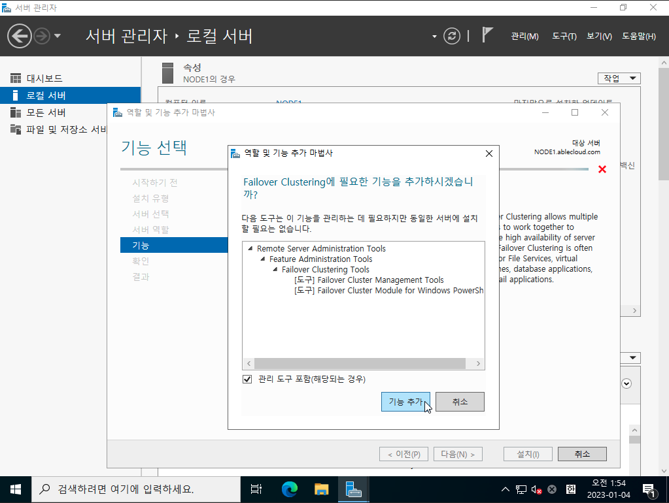Click the feature list scroll-left arrow

249,364
